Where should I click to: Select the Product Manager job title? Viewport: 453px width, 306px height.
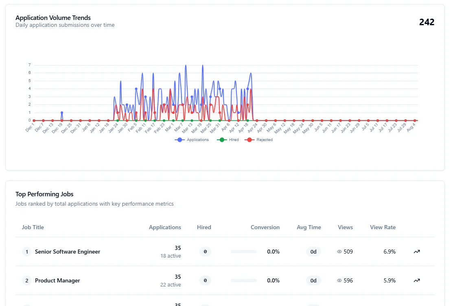(x=57, y=281)
